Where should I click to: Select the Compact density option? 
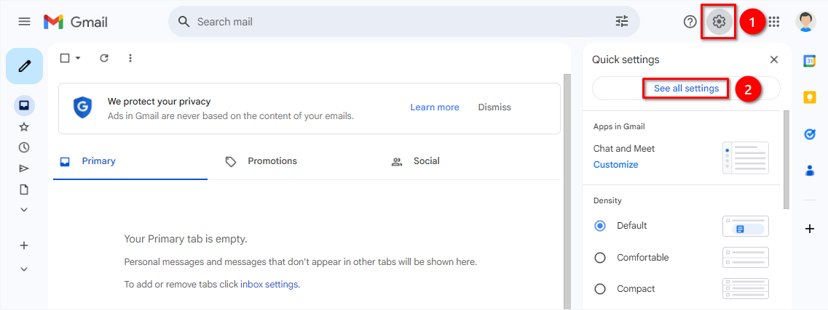[x=600, y=289]
